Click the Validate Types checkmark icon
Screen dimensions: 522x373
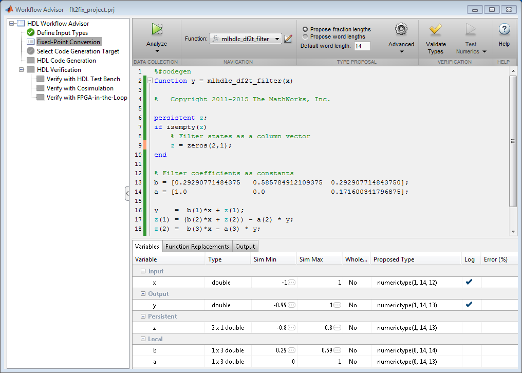coord(435,30)
